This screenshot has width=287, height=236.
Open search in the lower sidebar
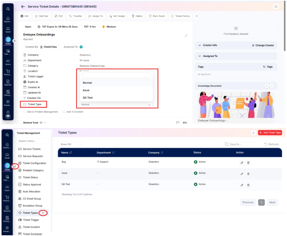pos(7,135)
